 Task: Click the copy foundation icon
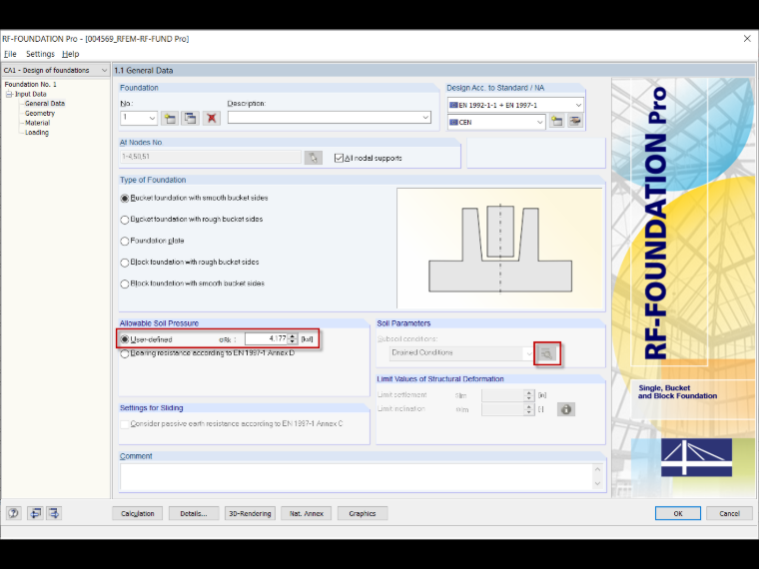190,118
